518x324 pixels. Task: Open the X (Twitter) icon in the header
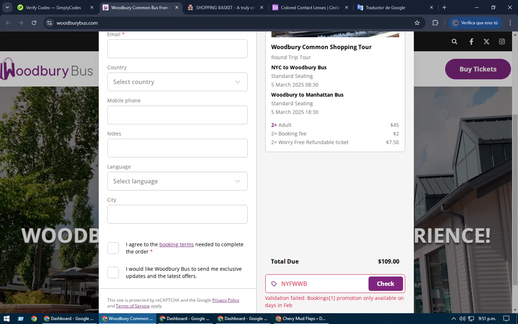486,41
